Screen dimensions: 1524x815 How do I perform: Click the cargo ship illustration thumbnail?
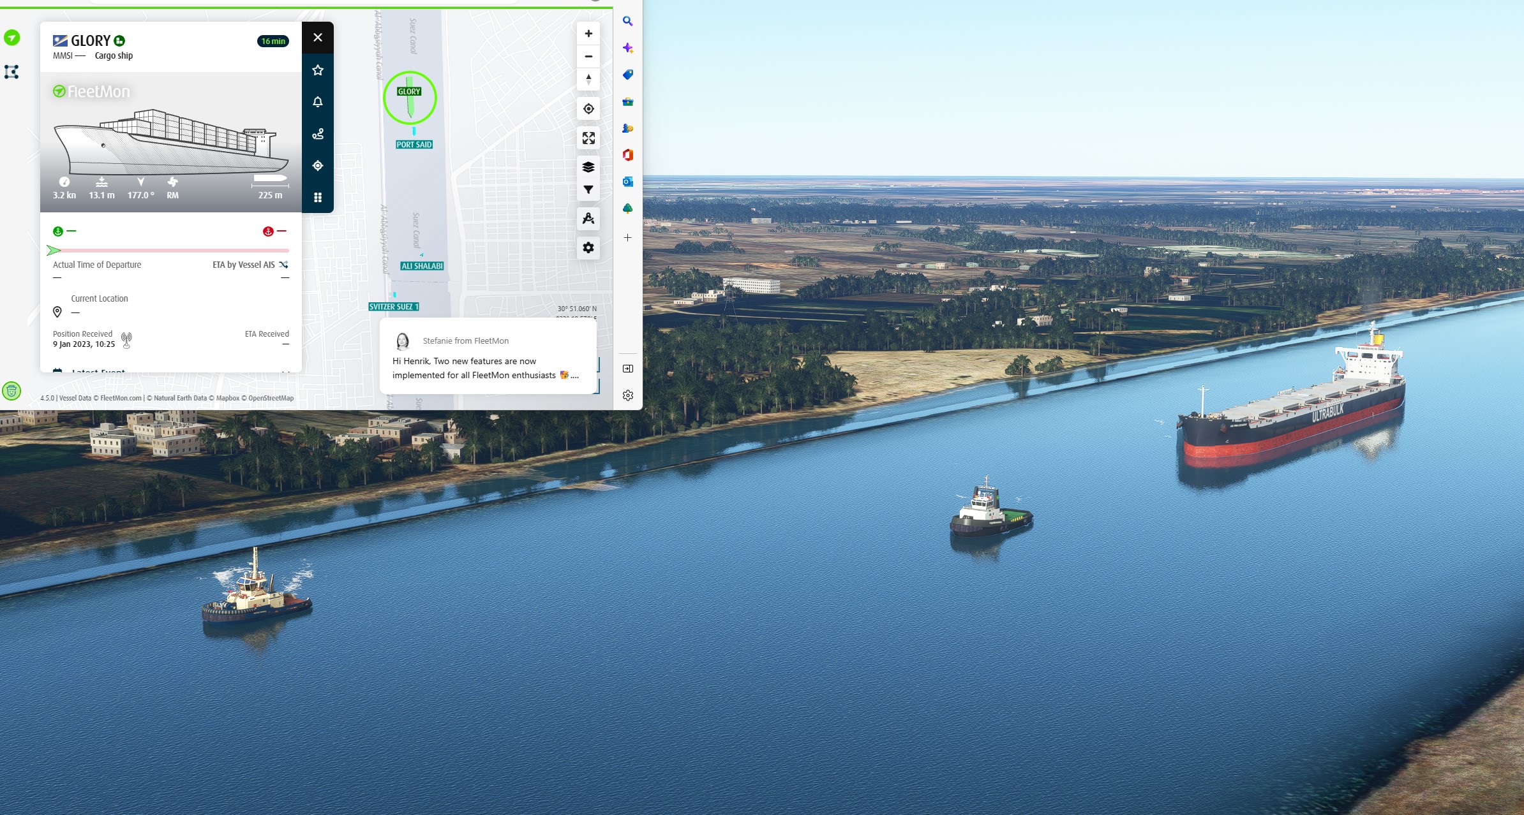tap(171, 142)
